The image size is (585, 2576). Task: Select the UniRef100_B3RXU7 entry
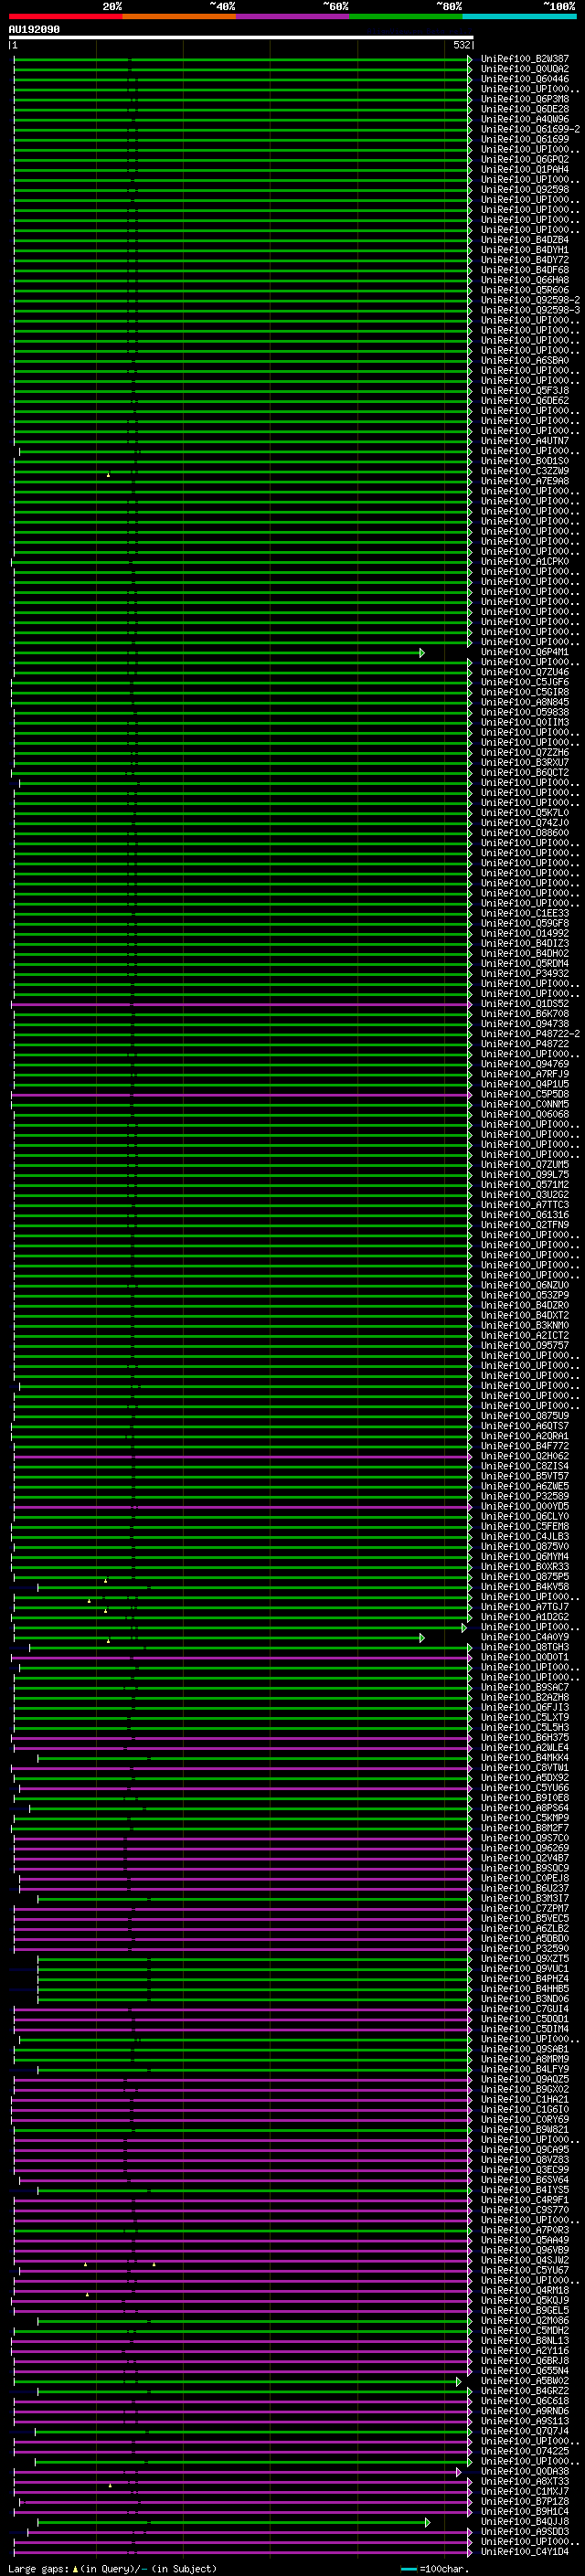[524, 763]
